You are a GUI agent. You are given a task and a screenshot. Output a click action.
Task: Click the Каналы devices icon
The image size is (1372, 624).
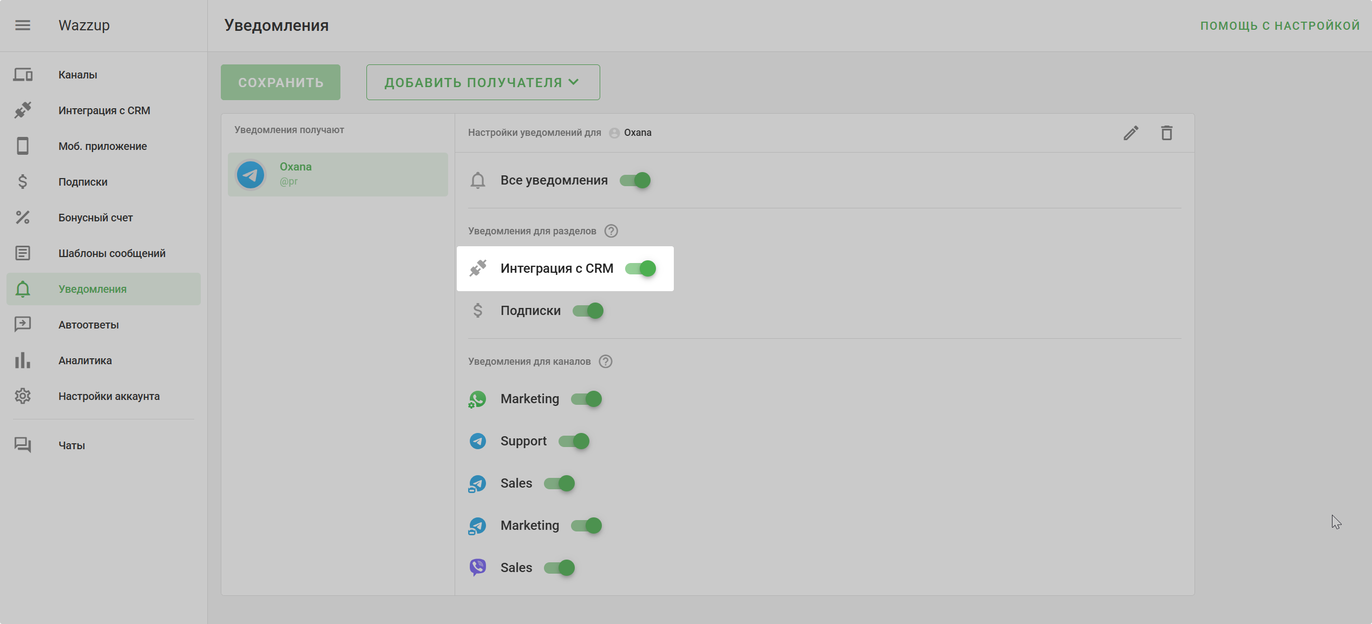[x=23, y=75]
